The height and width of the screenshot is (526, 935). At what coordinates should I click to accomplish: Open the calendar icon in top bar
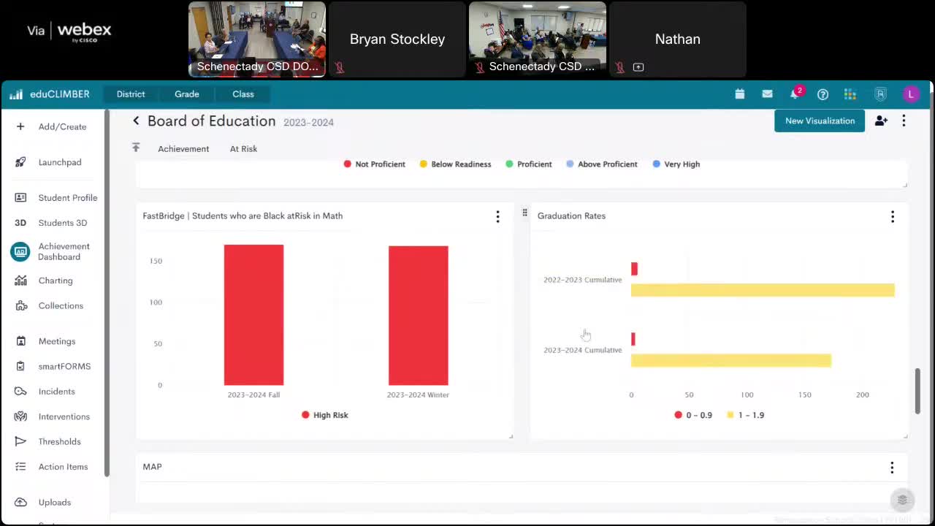tap(740, 94)
